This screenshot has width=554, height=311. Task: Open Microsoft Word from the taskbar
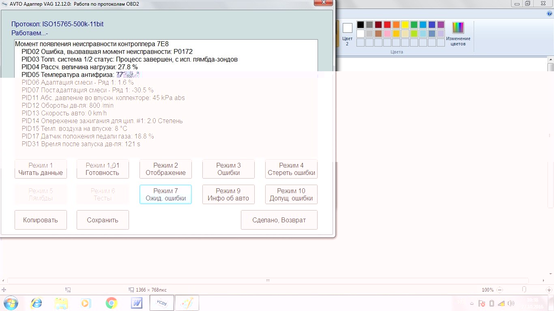(x=137, y=303)
